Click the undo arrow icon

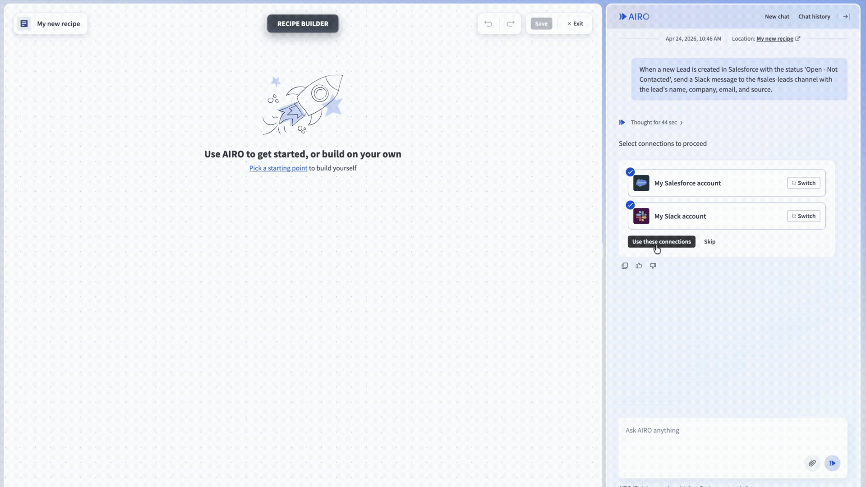pos(488,23)
